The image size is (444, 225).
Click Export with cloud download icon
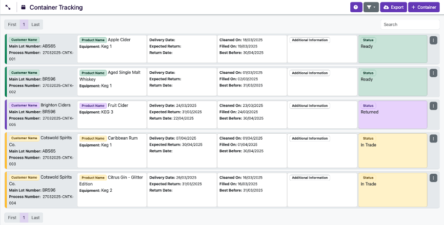click(x=393, y=7)
